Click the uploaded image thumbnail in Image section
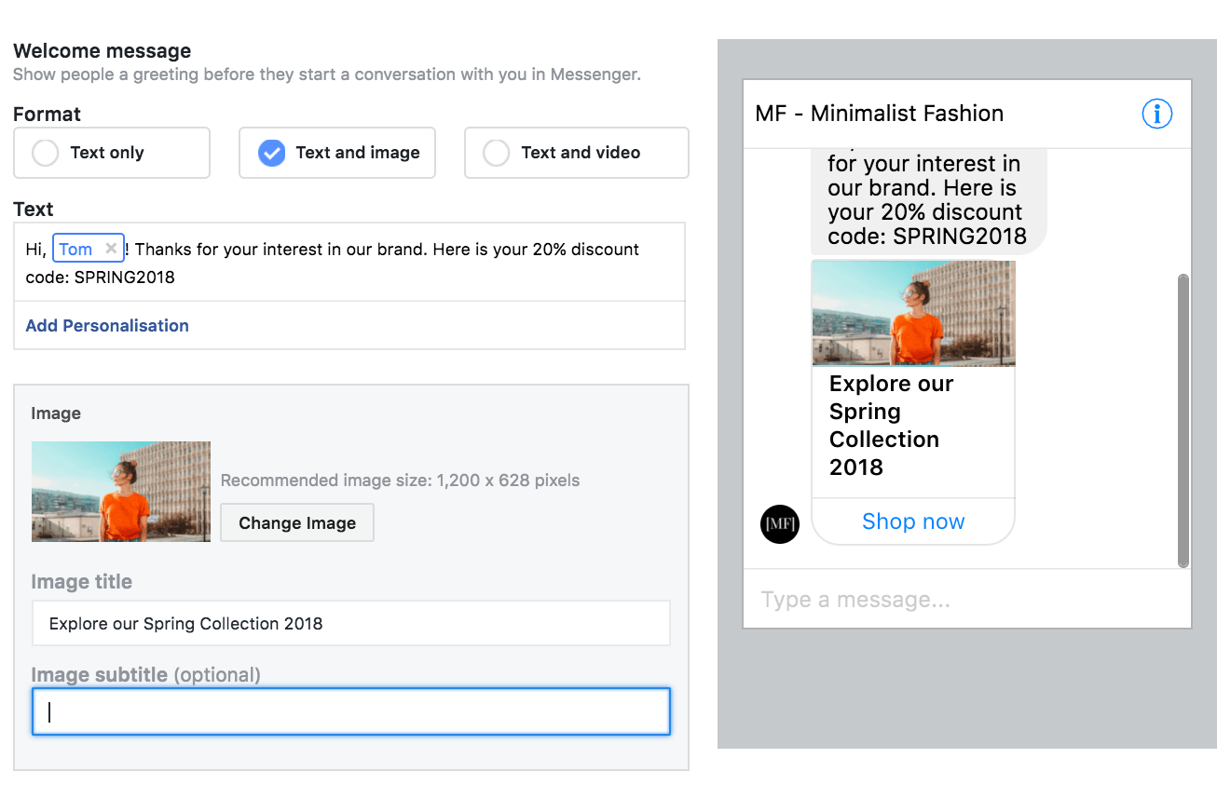This screenshot has height=799, width=1217. [121, 492]
